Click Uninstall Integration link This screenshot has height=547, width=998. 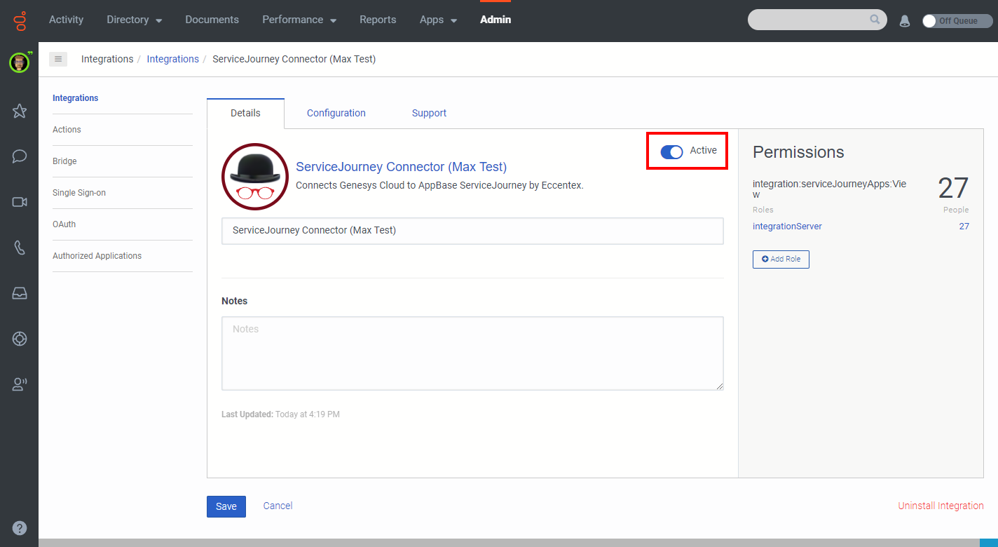pyautogui.click(x=941, y=506)
